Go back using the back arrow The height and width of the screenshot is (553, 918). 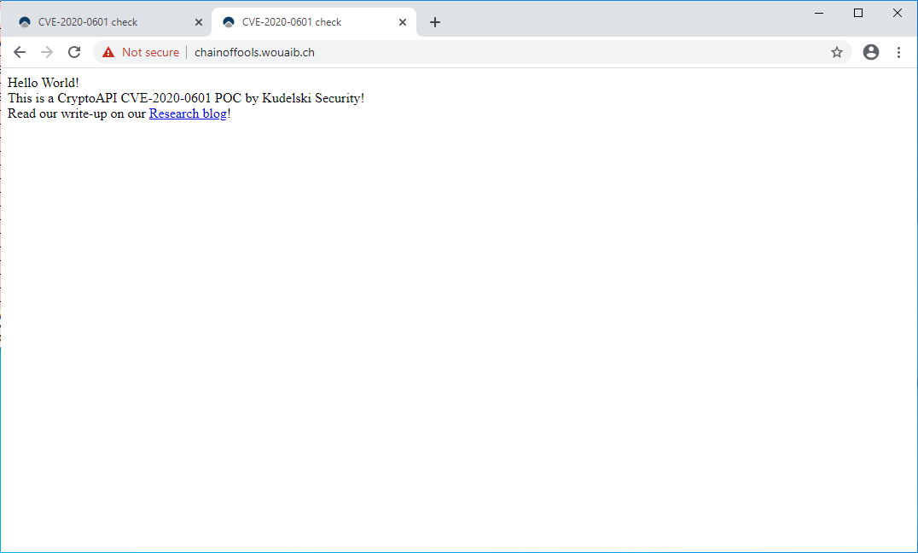tap(20, 52)
